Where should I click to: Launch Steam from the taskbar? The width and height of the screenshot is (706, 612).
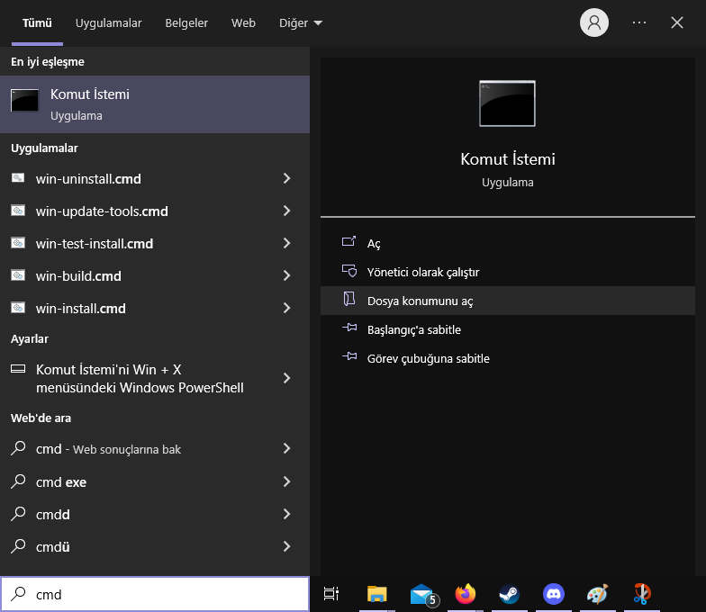pyautogui.click(x=509, y=594)
